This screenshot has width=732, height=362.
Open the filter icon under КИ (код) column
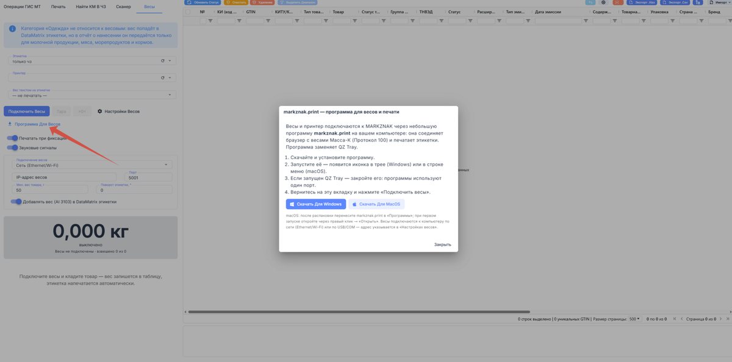[x=239, y=21]
